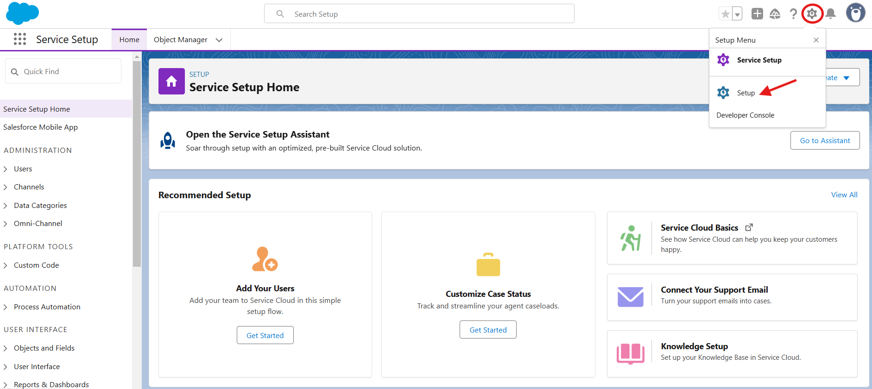Expand the Objects and Fields node

pyautogui.click(x=6, y=348)
